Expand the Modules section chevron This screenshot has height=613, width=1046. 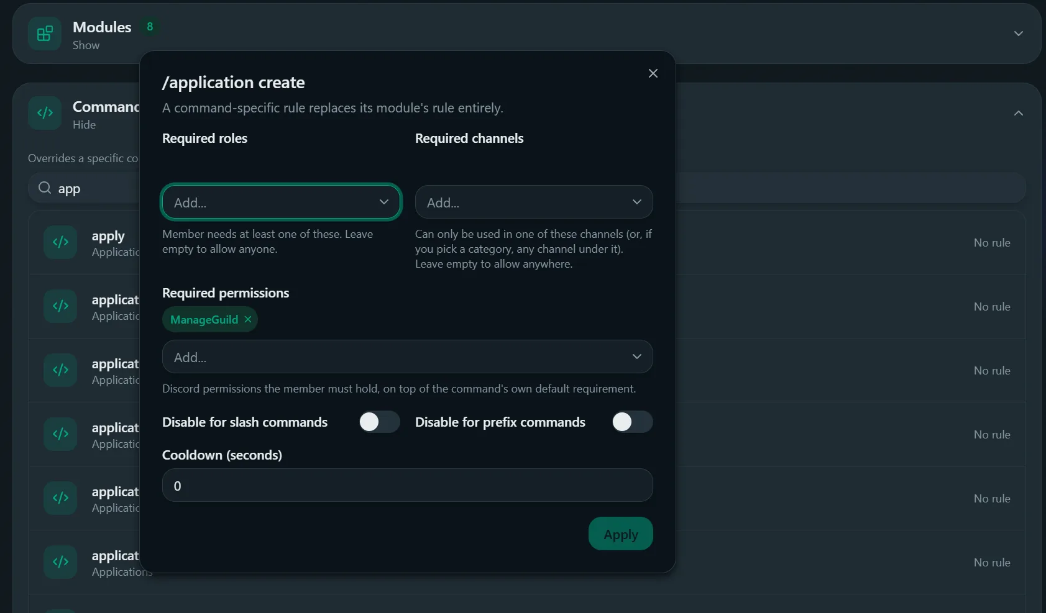point(1019,34)
